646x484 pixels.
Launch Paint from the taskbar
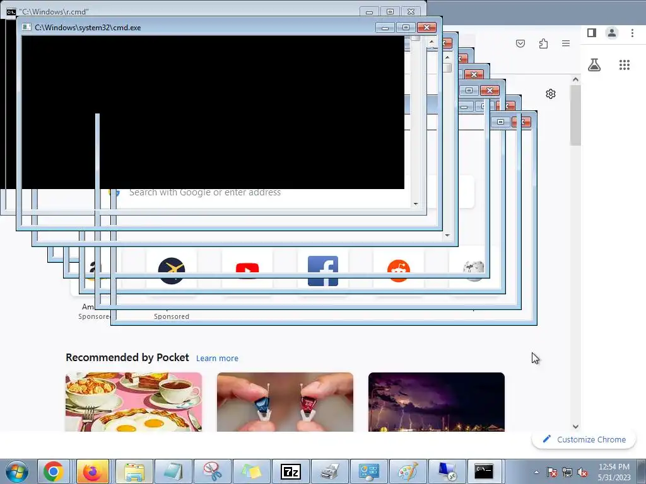408,471
